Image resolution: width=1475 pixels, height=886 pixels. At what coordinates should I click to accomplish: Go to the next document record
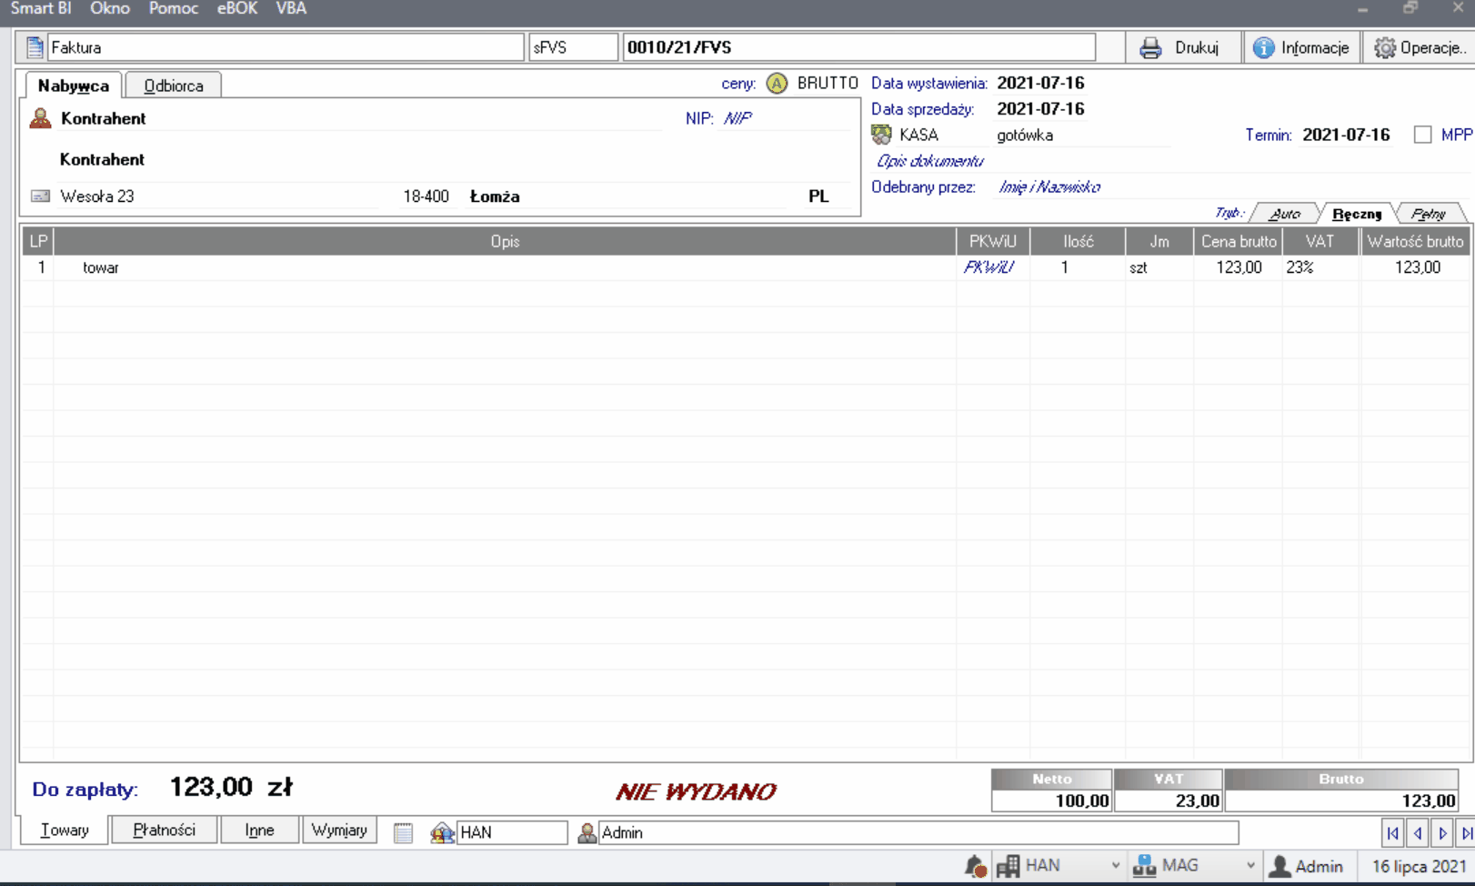(1442, 832)
